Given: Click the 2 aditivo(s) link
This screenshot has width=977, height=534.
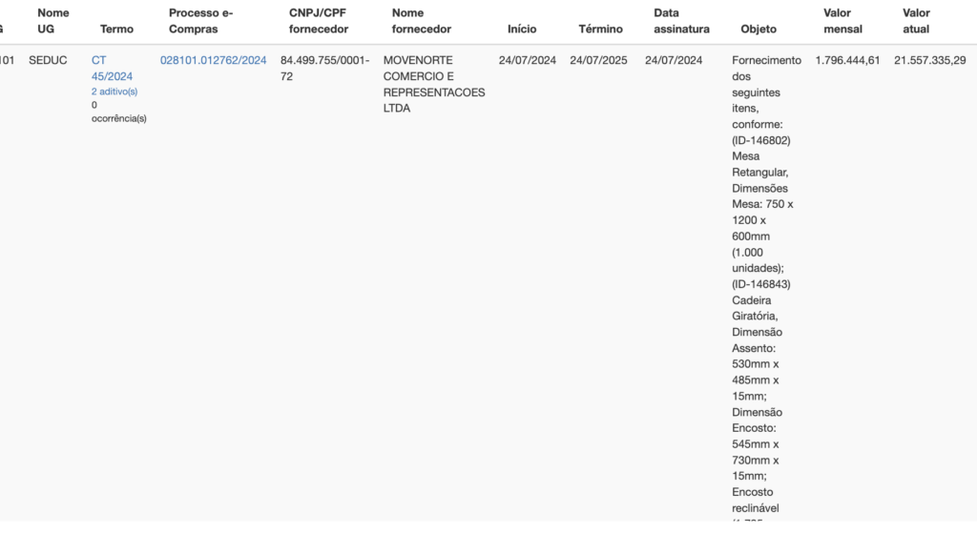Looking at the screenshot, I should [x=114, y=92].
